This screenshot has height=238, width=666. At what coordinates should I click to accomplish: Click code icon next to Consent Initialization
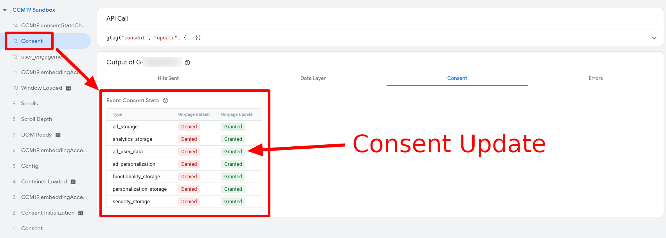tap(81, 213)
